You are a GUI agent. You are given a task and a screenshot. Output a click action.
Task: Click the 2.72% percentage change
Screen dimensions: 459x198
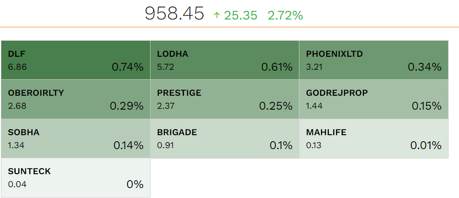pos(285,16)
